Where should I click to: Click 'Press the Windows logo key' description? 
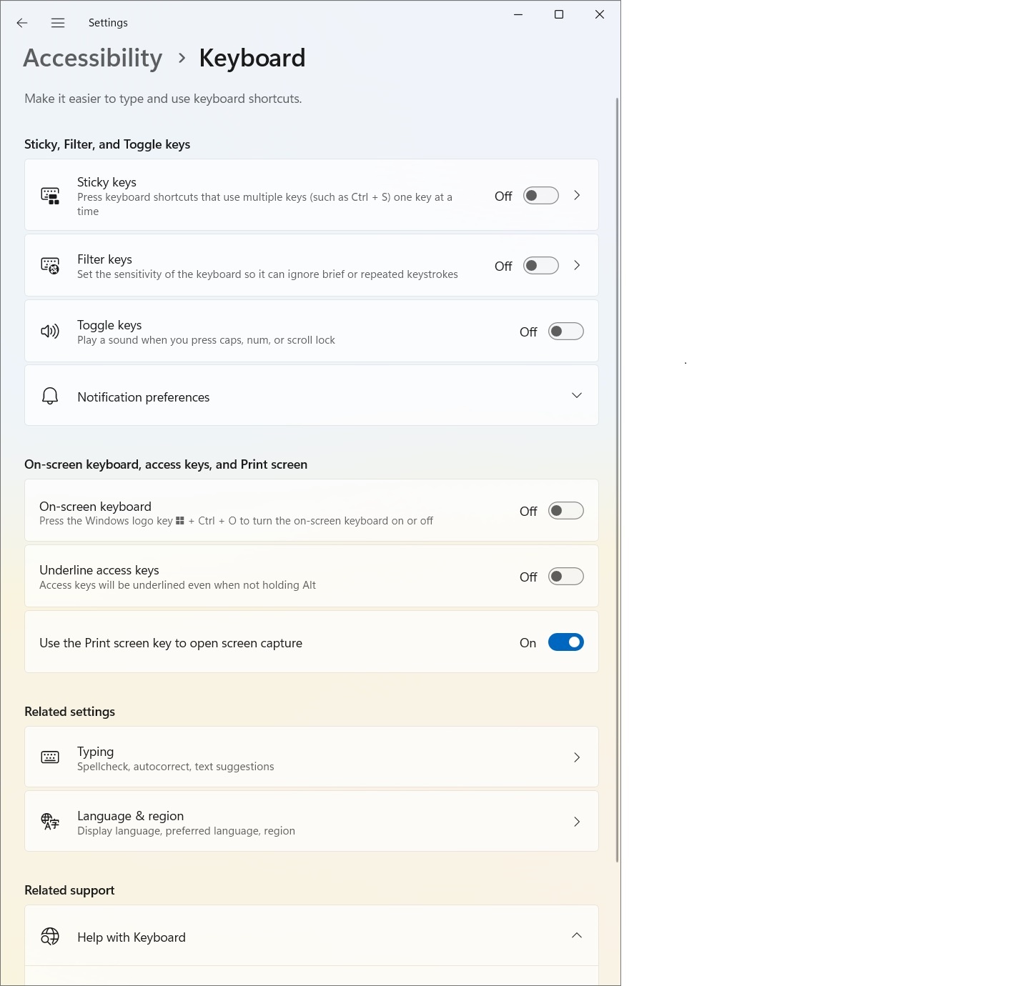[236, 521]
